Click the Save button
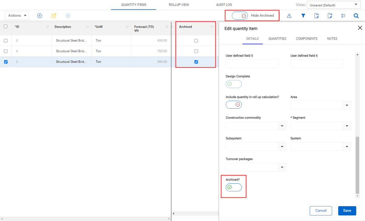The width and height of the screenshot is (365, 221). (347, 210)
